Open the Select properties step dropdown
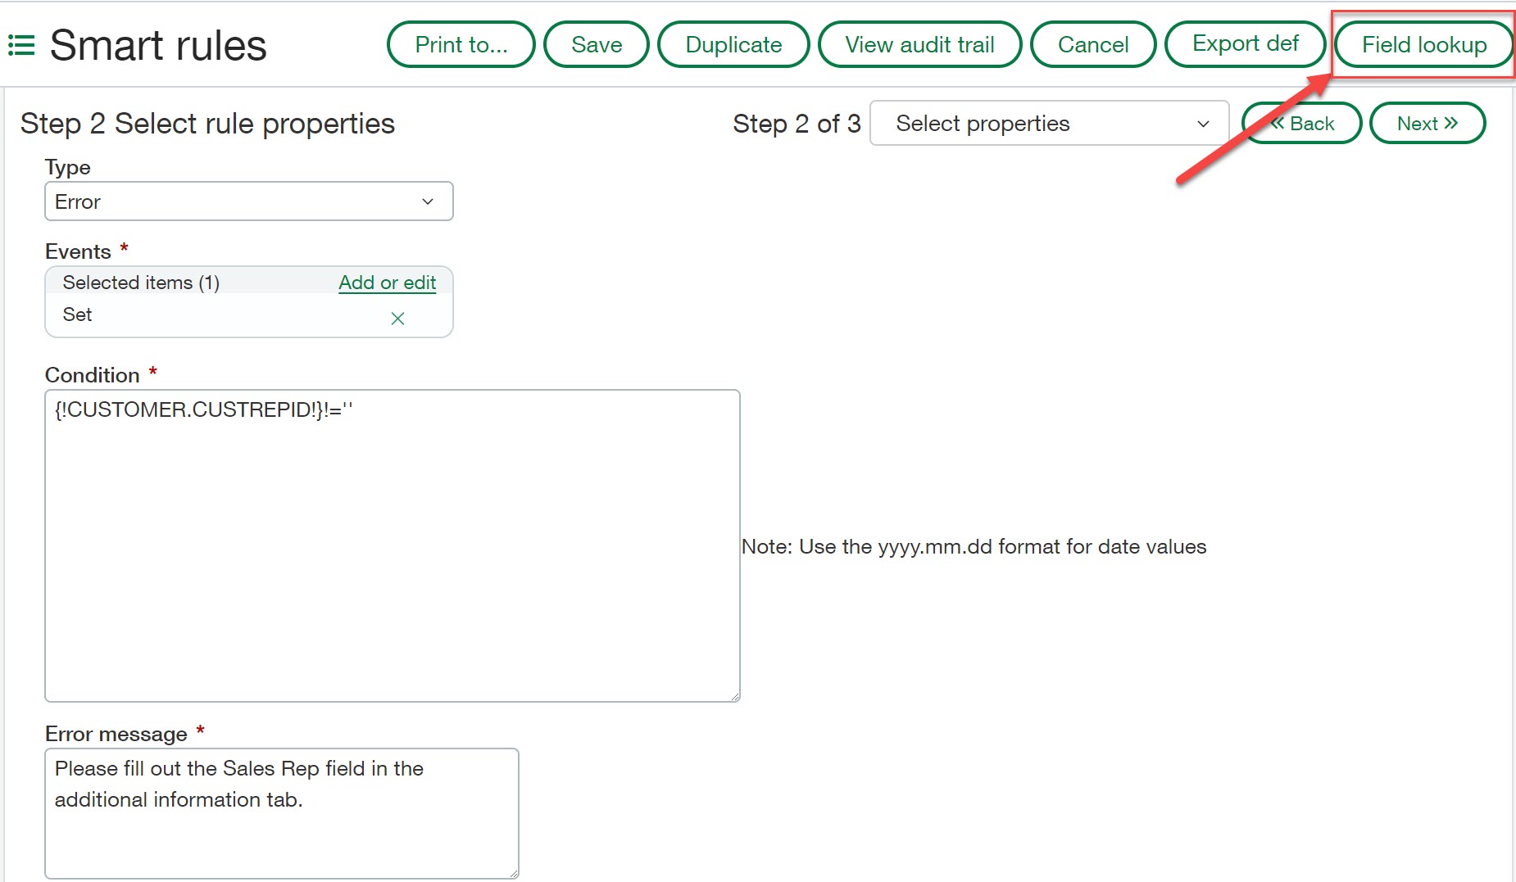The height and width of the screenshot is (882, 1516). point(1049,124)
